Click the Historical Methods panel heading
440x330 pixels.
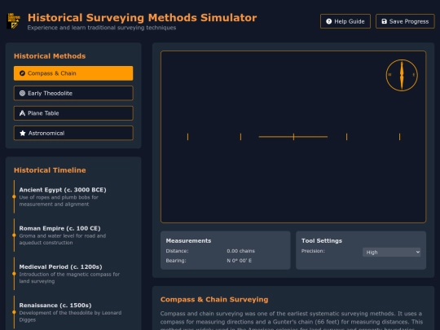coord(50,56)
